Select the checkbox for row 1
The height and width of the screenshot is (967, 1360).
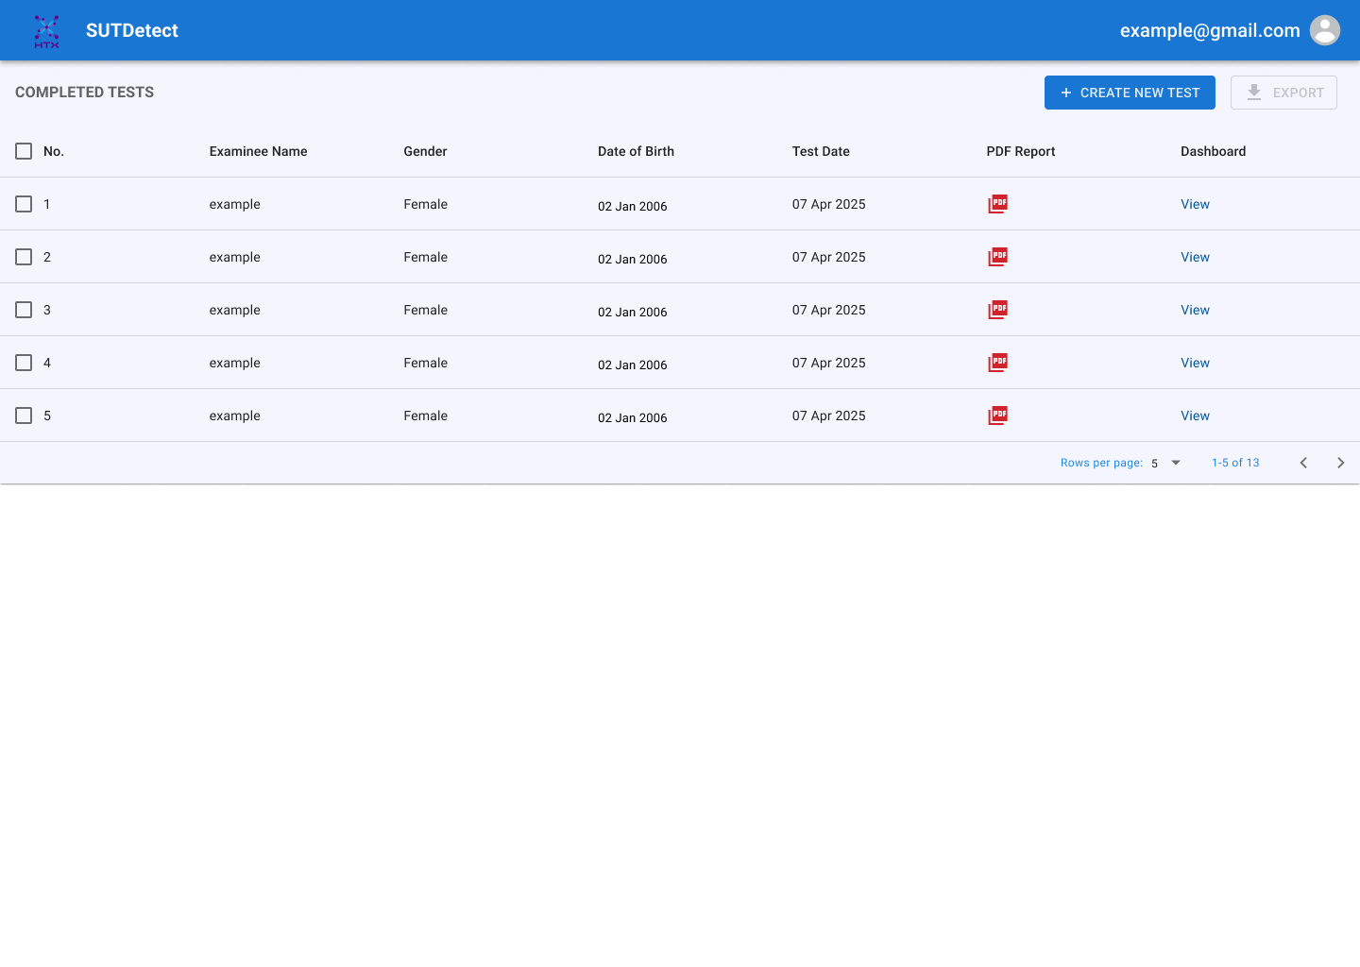coord(24,204)
